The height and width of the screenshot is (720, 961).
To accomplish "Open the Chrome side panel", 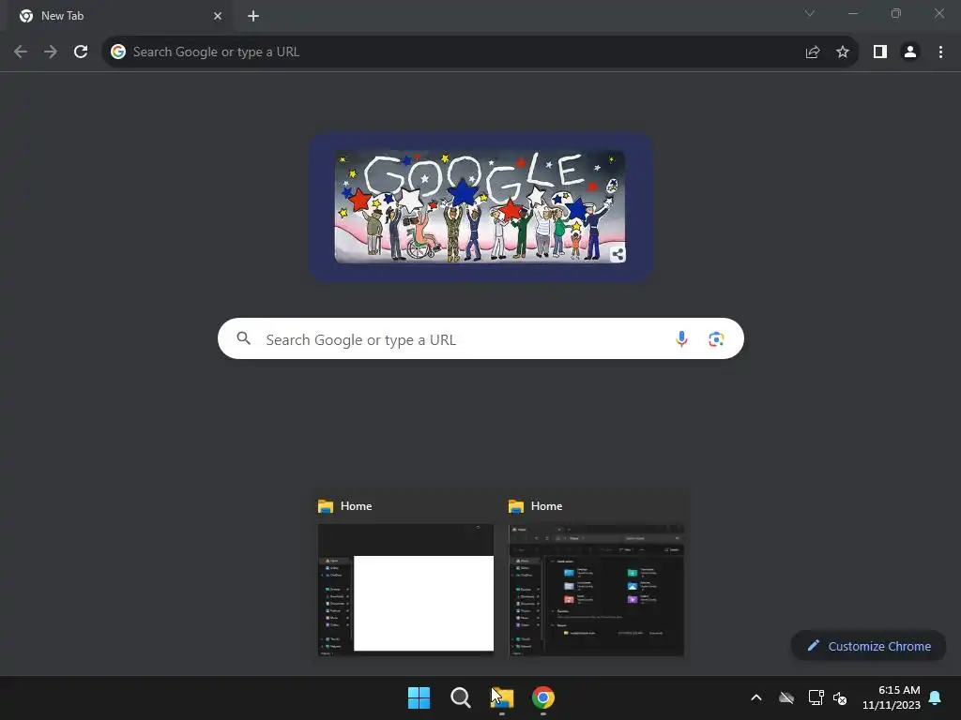I will point(880,52).
